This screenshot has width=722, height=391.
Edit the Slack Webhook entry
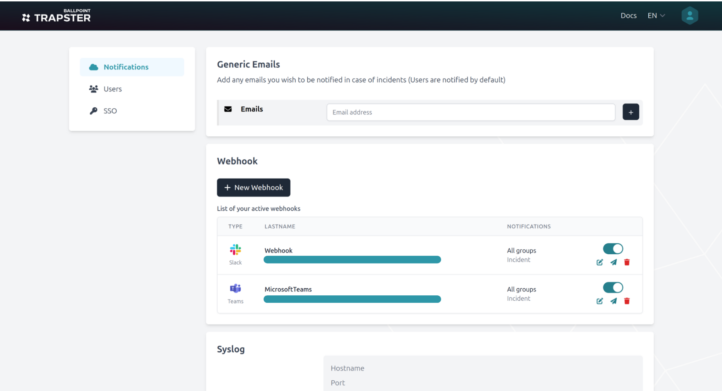[x=600, y=262]
